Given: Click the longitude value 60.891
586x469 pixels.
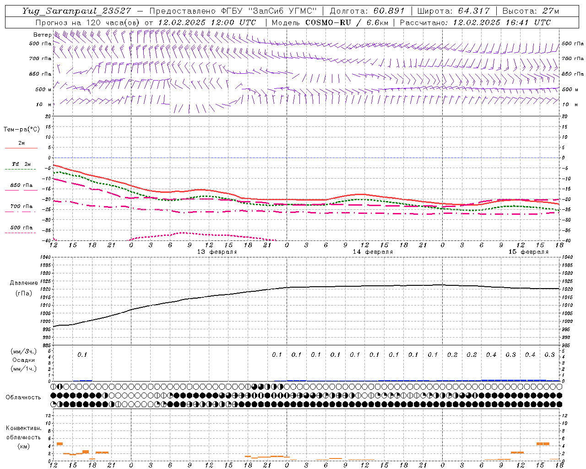Looking at the screenshot, I should (388, 11).
